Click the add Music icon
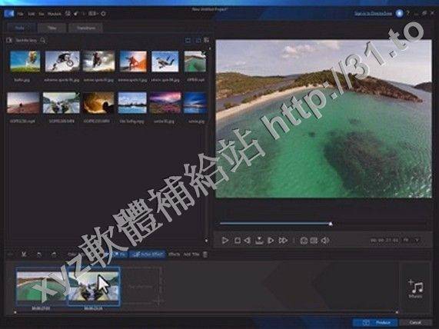439x329 pixels. 416,288
